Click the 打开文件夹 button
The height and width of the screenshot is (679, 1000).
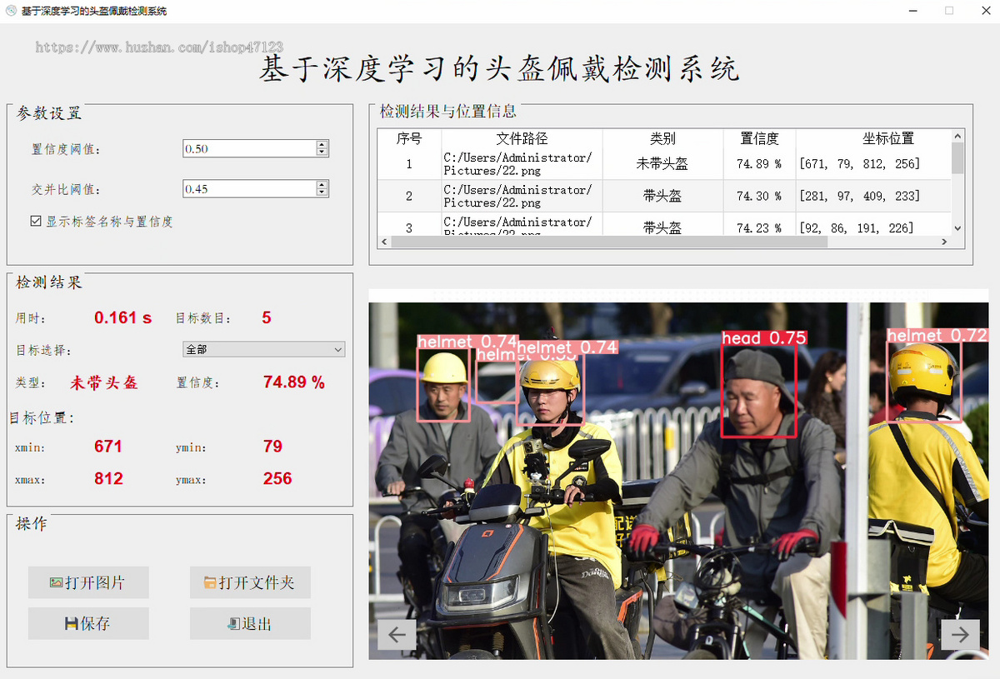250,582
